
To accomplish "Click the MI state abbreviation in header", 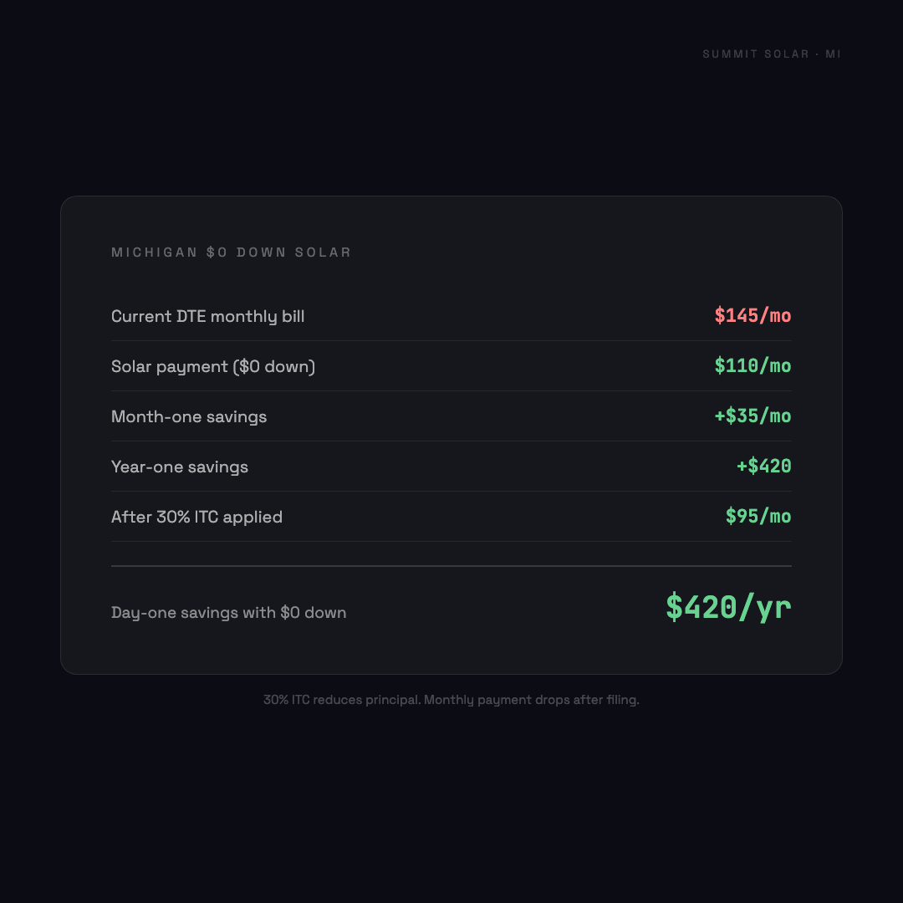I will [x=833, y=54].
